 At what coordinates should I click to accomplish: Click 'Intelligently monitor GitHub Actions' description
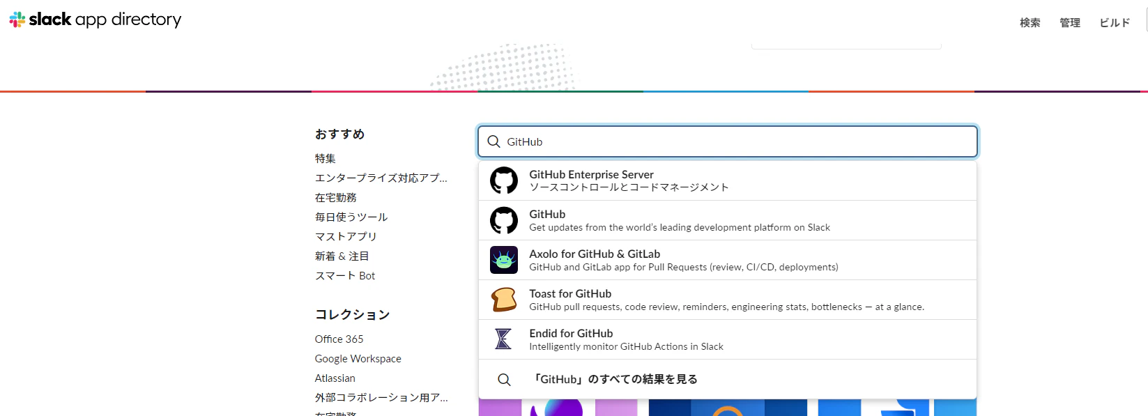pyautogui.click(x=627, y=346)
